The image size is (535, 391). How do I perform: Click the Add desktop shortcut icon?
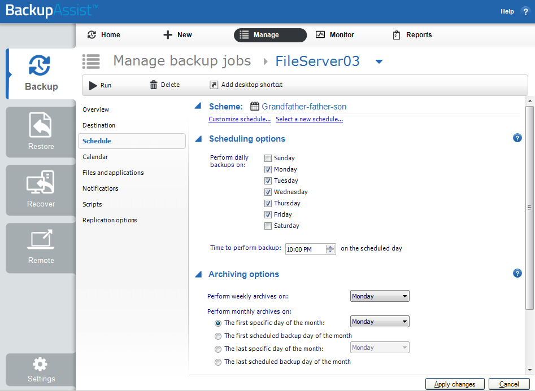coord(214,85)
